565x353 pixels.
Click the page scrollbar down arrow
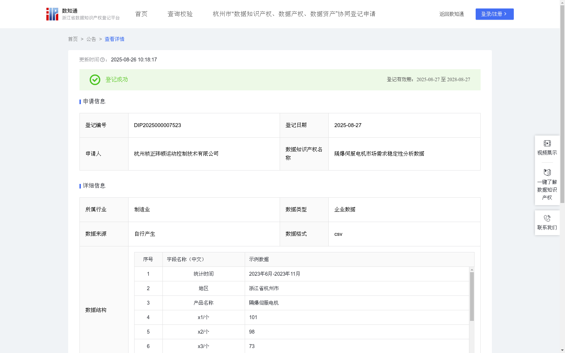pyautogui.click(x=562, y=351)
